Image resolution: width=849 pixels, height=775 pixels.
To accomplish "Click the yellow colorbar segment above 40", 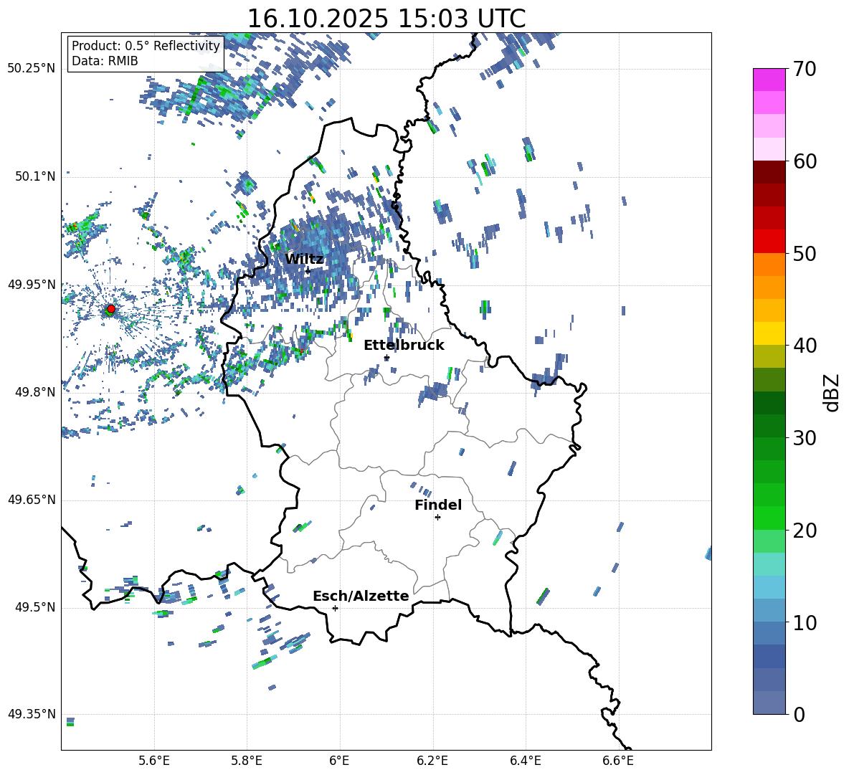I will point(769,333).
